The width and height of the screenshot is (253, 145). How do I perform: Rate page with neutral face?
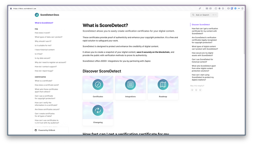click(196, 90)
